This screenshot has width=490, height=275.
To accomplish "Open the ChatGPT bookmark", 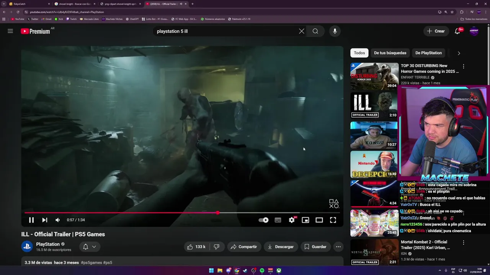I will (x=132, y=19).
